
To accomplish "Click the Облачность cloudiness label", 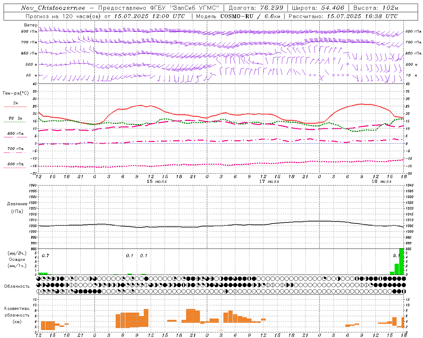I will click(x=17, y=286).
